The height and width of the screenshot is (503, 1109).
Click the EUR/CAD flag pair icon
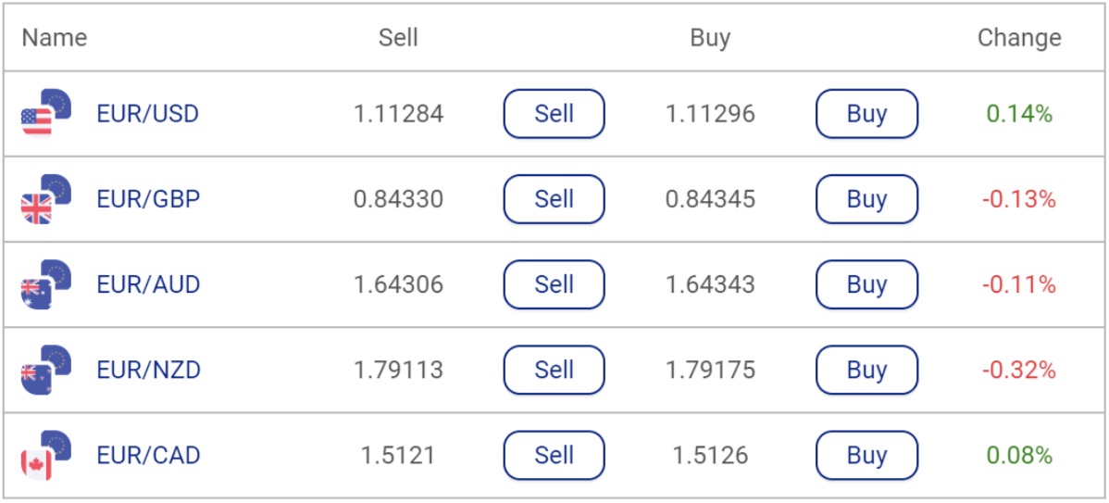pos(46,455)
